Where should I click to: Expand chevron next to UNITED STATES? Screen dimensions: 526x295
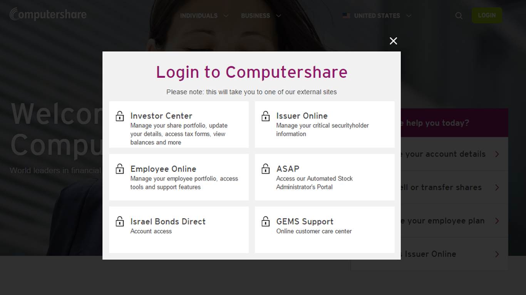409,16
